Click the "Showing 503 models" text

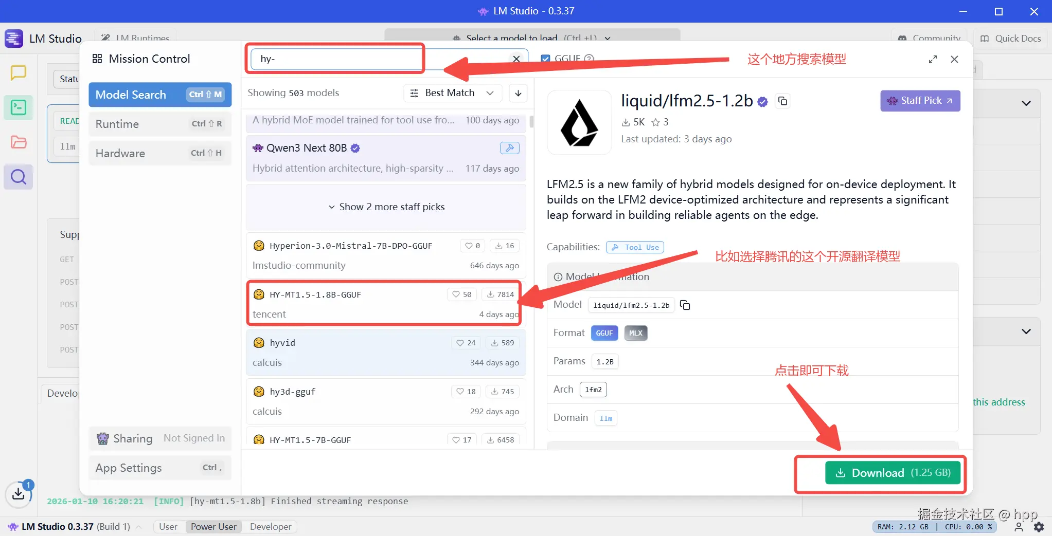pos(293,93)
